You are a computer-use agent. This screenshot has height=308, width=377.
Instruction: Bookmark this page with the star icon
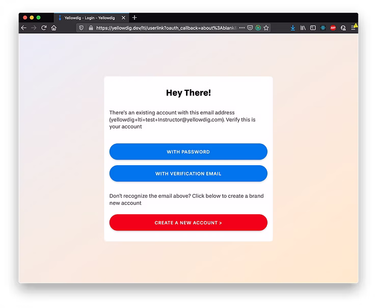coord(266,28)
